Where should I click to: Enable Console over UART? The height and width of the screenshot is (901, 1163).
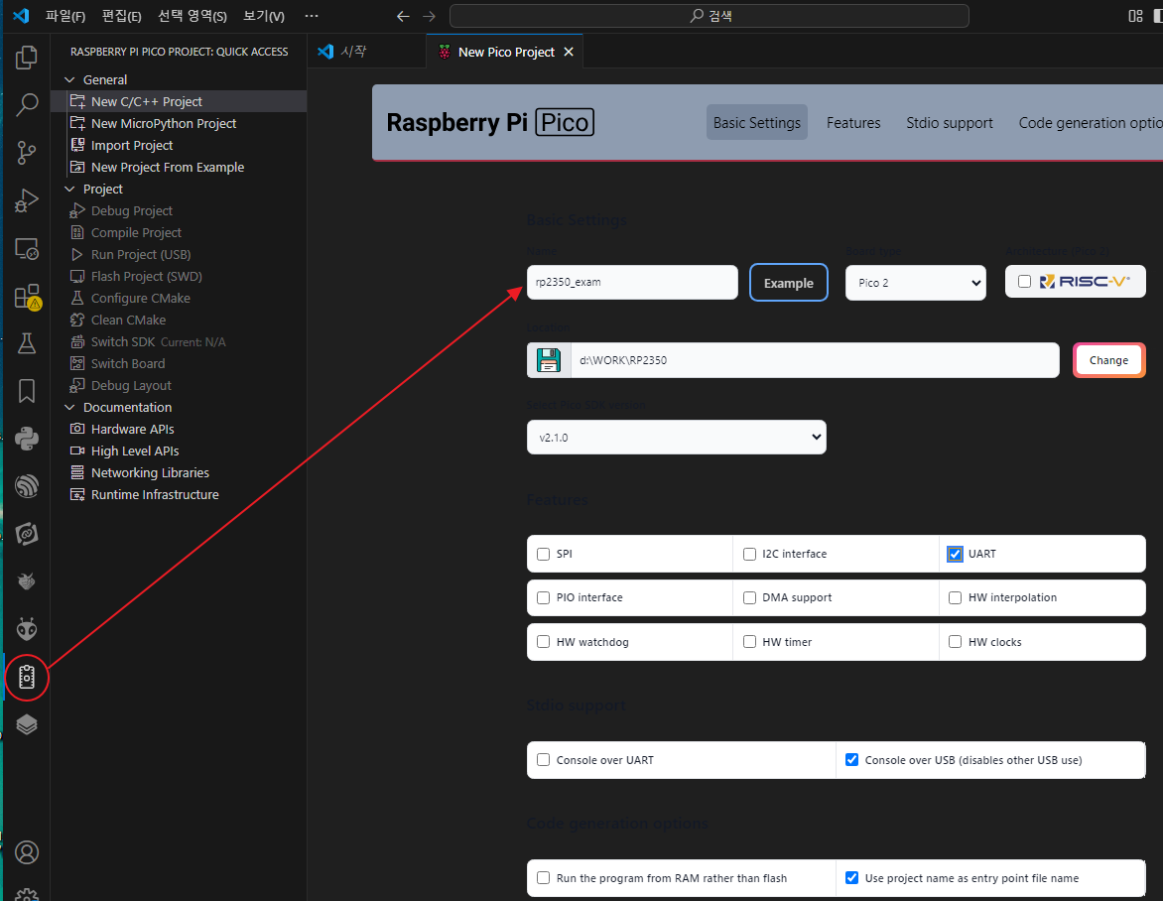pos(543,760)
